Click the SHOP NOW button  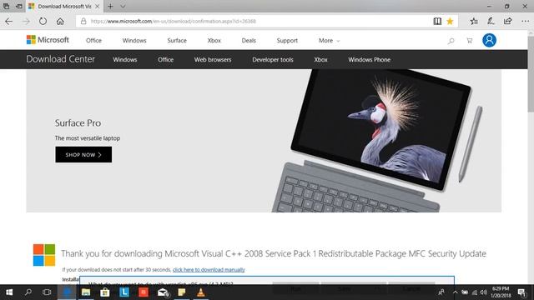tap(83, 155)
